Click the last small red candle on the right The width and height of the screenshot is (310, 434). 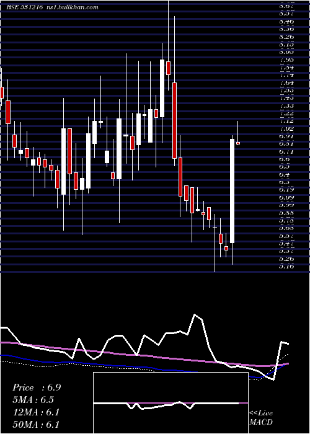click(x=237, y=143)
